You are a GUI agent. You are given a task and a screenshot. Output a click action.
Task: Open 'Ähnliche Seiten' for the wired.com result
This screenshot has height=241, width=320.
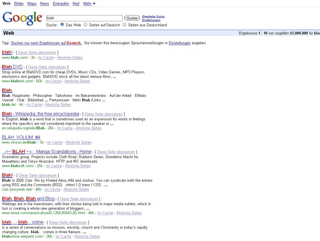pyautogui.click(x=129, y=213)
